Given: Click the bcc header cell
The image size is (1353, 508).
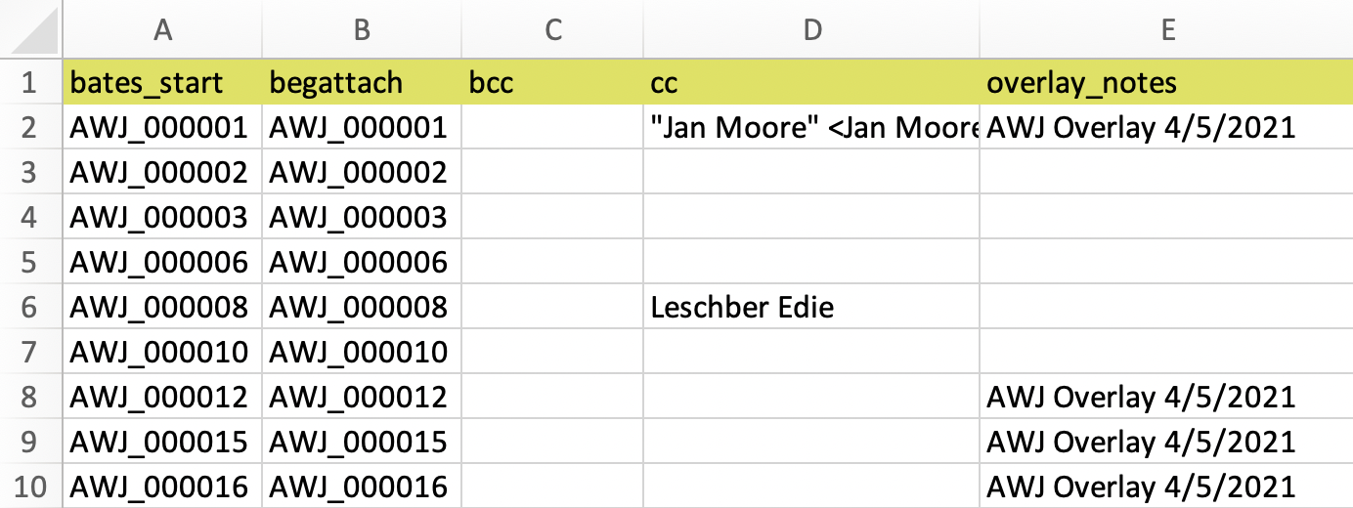Looking at the screenshot, I should 552,82.
